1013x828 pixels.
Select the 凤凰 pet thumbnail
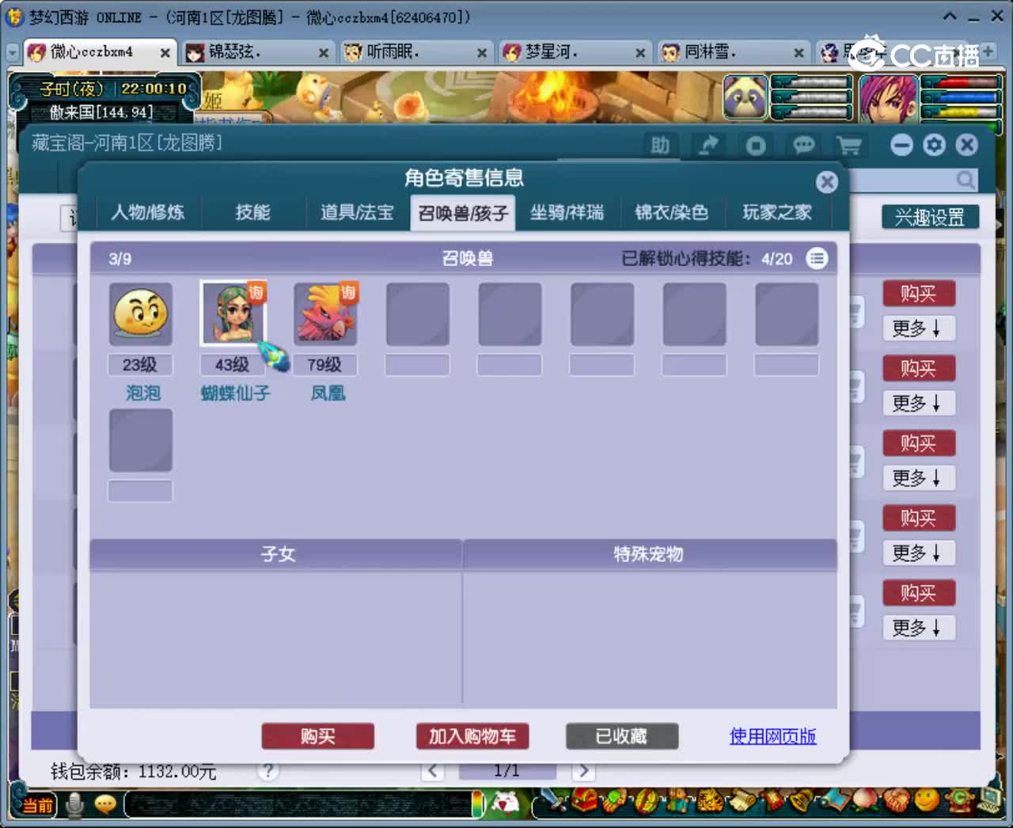coord(325,314)
